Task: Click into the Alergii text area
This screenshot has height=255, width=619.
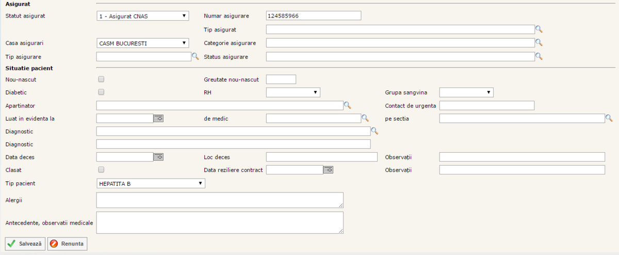Action: coord(220,200)
